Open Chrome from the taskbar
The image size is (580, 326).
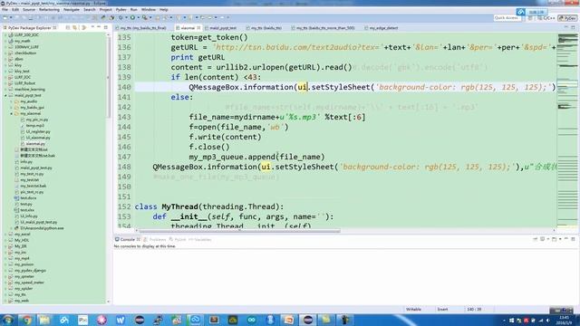(26, 320)
